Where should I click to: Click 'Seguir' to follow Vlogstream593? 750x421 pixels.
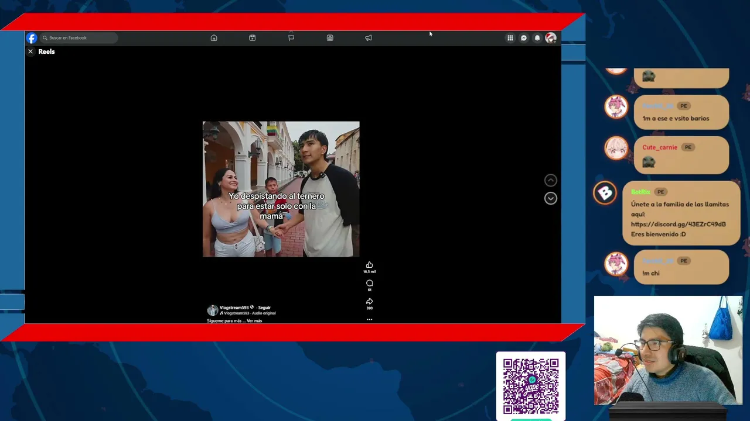pos(264,308)
